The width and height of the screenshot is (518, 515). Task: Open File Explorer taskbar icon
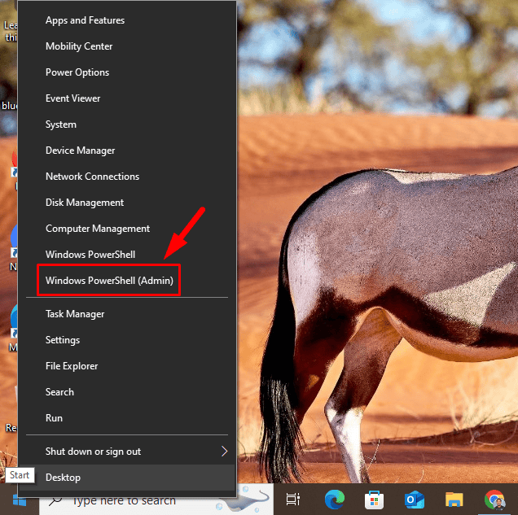pos(454,500)
